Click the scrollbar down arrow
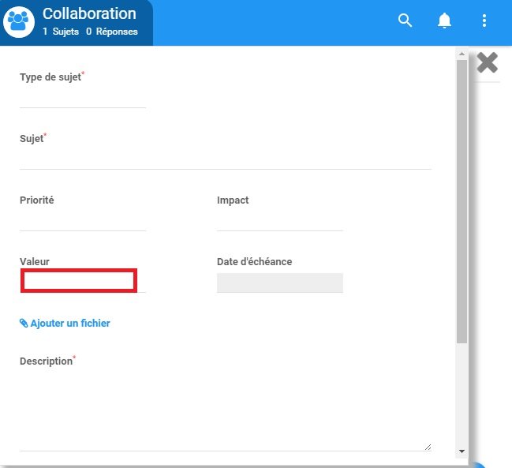 (x=462, y=451)
